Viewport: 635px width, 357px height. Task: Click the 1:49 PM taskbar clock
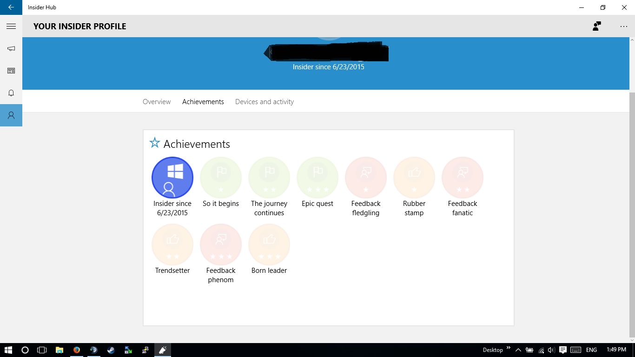coord(616,350)
